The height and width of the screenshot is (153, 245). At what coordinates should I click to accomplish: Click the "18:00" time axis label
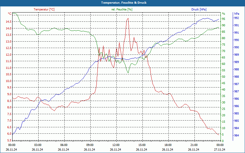pos(168,145)
